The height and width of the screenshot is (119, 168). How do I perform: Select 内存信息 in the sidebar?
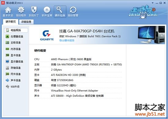coord(16,49)
